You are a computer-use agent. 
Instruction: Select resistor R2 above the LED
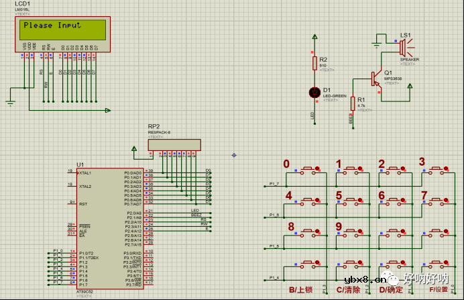[313, 63]
